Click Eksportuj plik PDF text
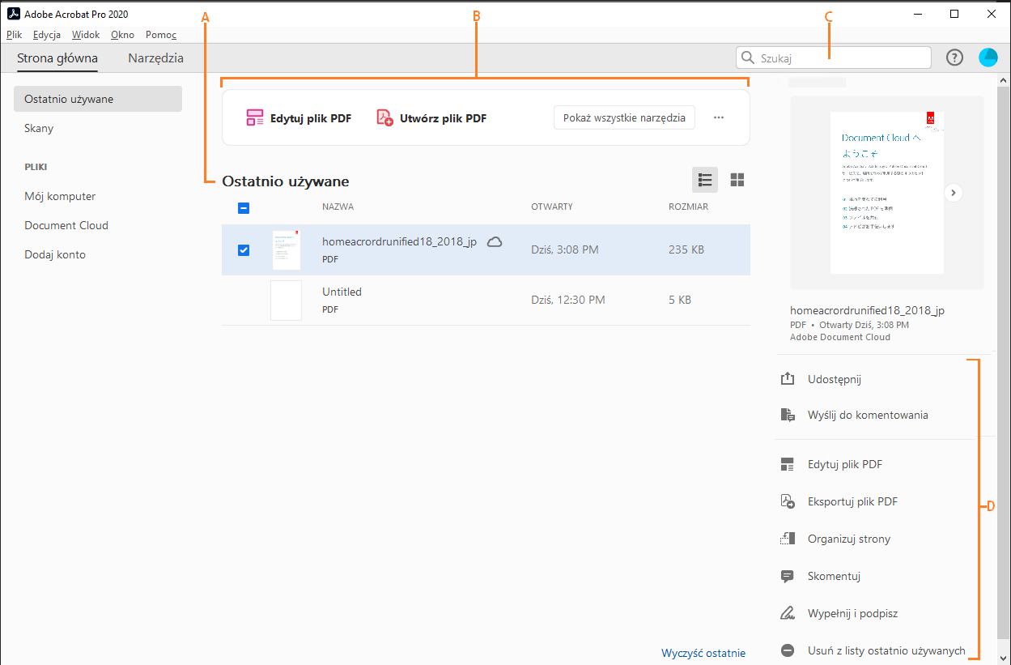 (852, 501)
